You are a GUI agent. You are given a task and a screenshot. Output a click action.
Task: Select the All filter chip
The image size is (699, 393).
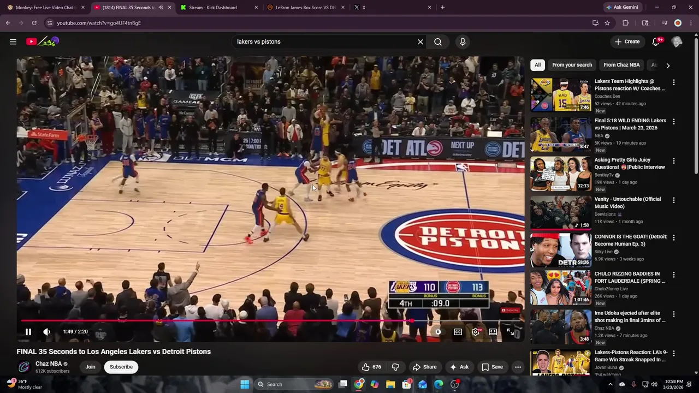(537, 65)
